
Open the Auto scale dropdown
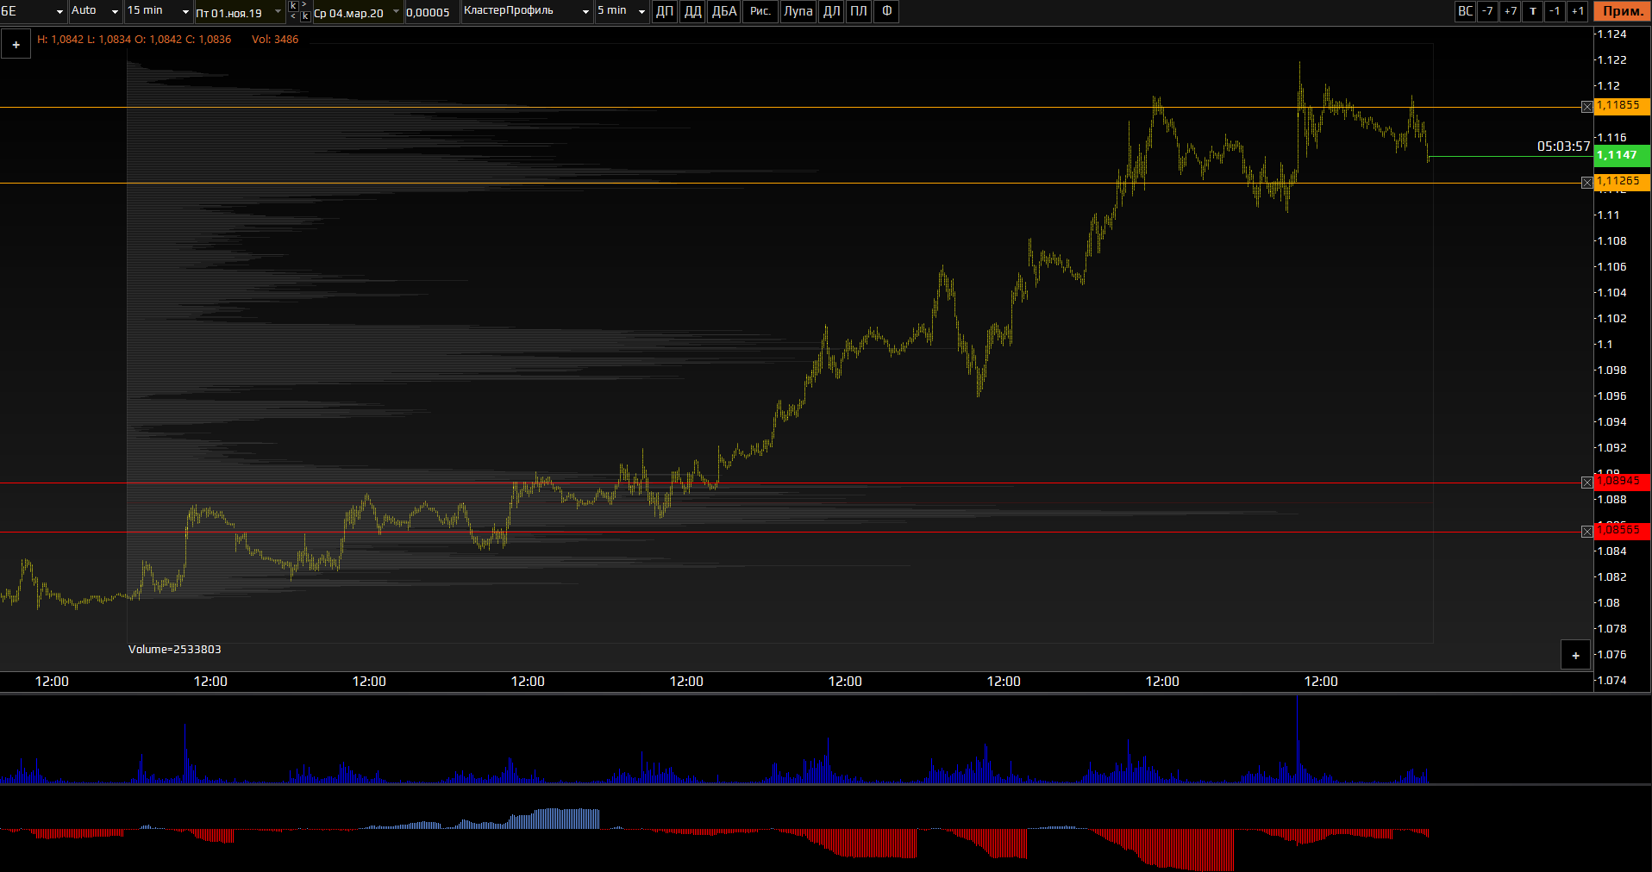95,11
